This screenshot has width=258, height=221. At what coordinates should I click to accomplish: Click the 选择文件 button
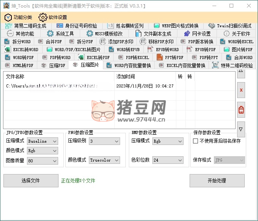point(30,181)
